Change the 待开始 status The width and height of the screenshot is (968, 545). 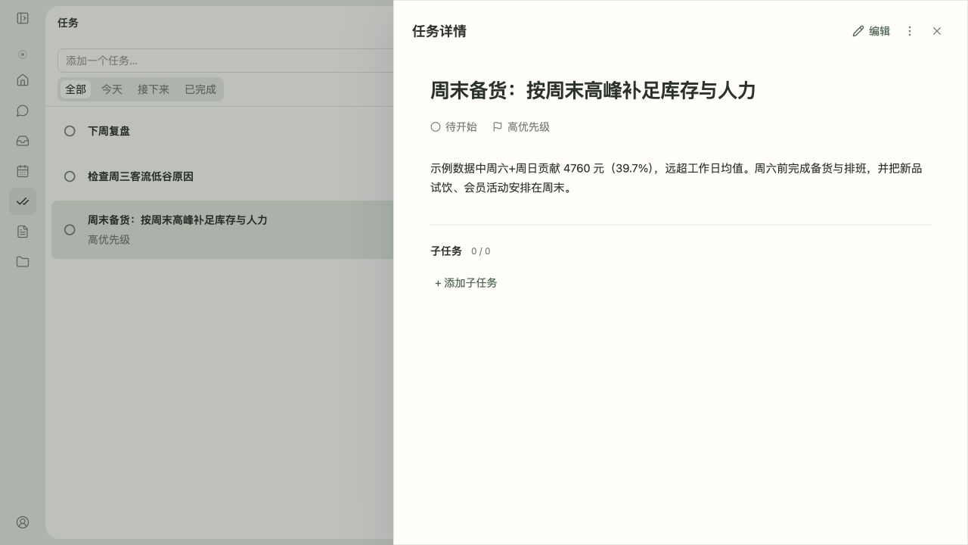(454, 127)
